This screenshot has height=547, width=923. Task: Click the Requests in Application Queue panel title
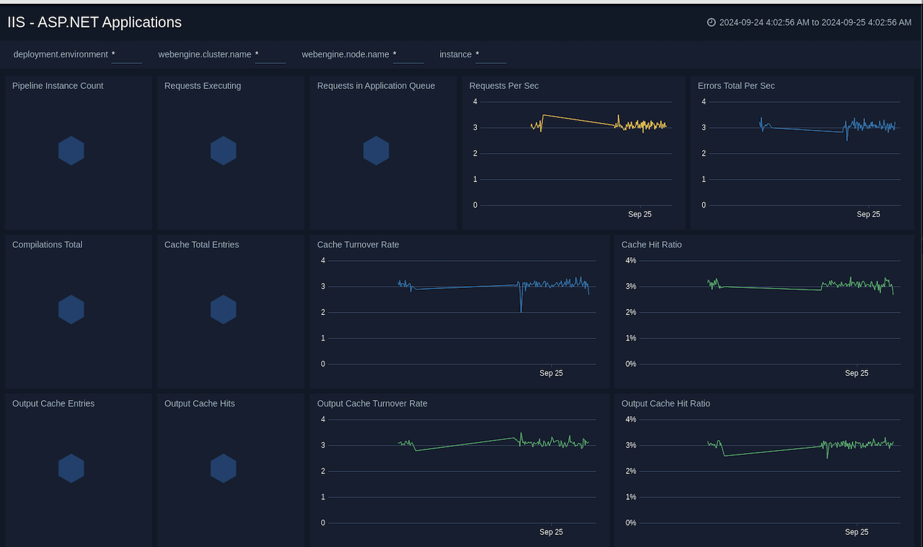pyautogui.click(x=376, y=86)
